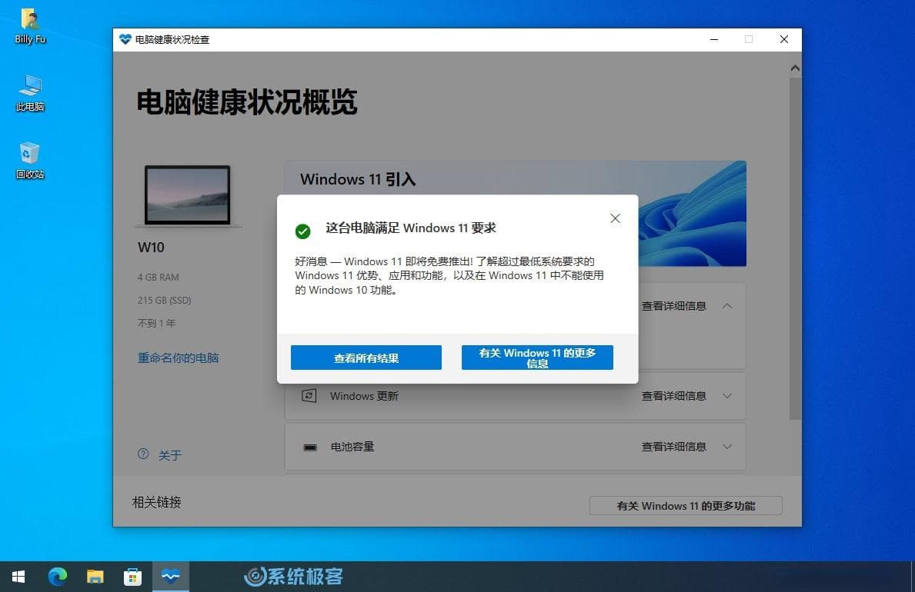This screenshot has height=592, width=915.
Task: Click the 不到 1 年 age text
Action: pos(156,323)
